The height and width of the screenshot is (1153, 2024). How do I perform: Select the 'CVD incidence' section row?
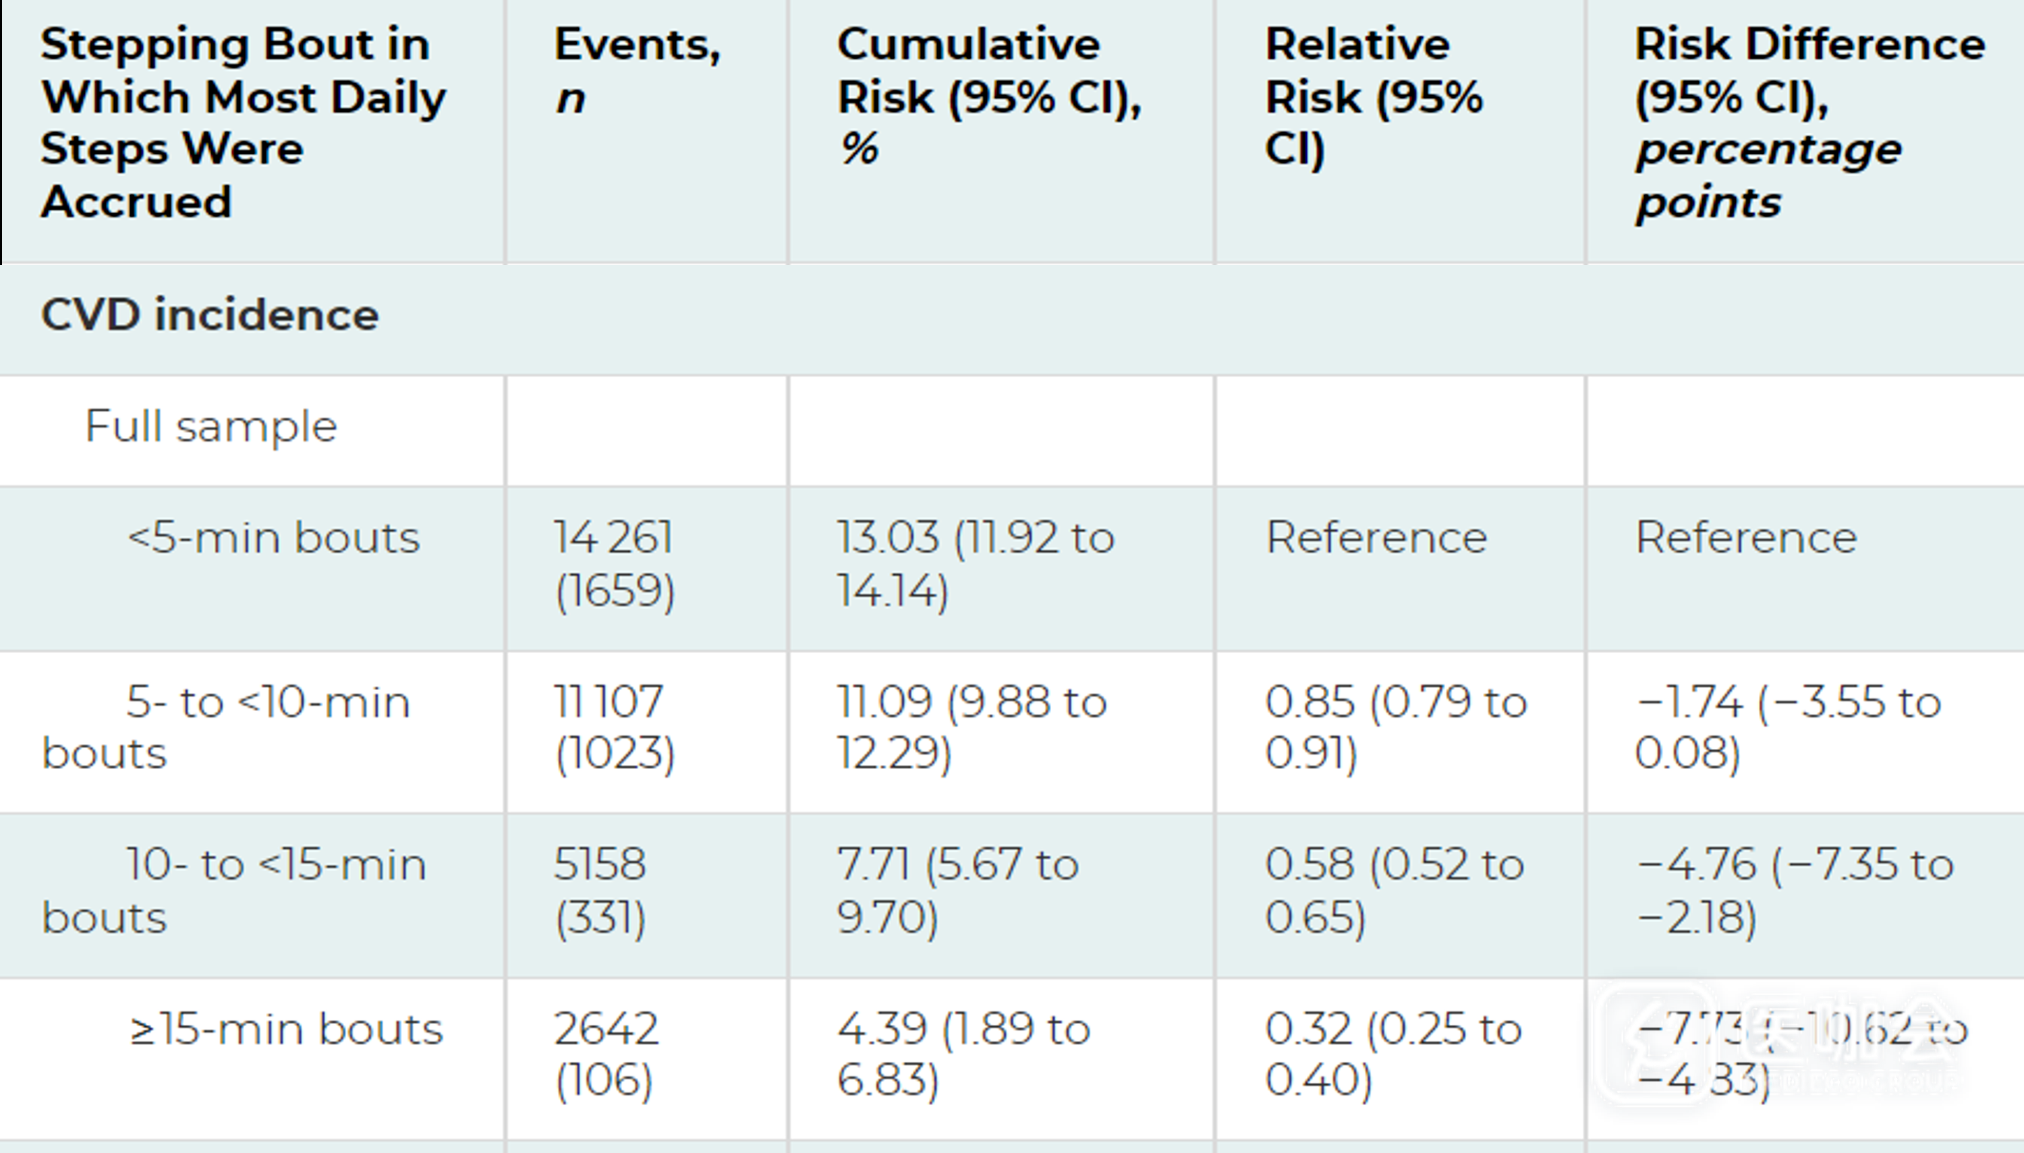[x=210, y=315]
